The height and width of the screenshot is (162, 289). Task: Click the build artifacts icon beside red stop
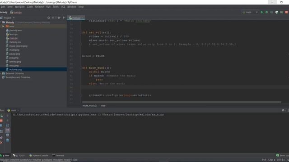point(282,12)
